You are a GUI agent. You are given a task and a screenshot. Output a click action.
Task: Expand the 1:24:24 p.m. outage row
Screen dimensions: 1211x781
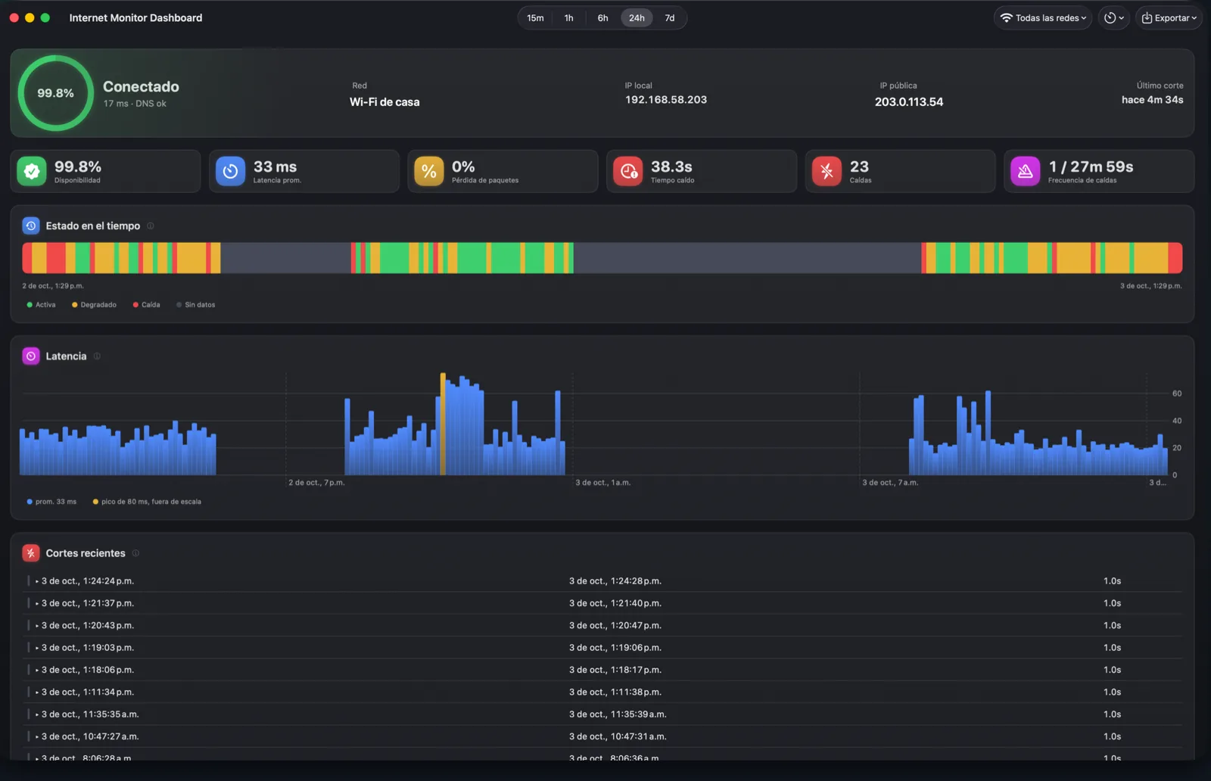click(36, 581)
